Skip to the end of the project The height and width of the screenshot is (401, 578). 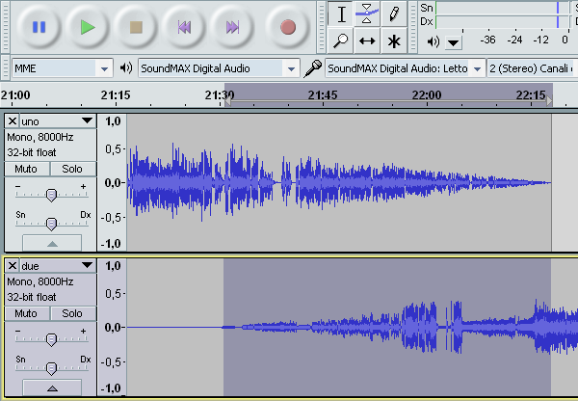point(232,27)
